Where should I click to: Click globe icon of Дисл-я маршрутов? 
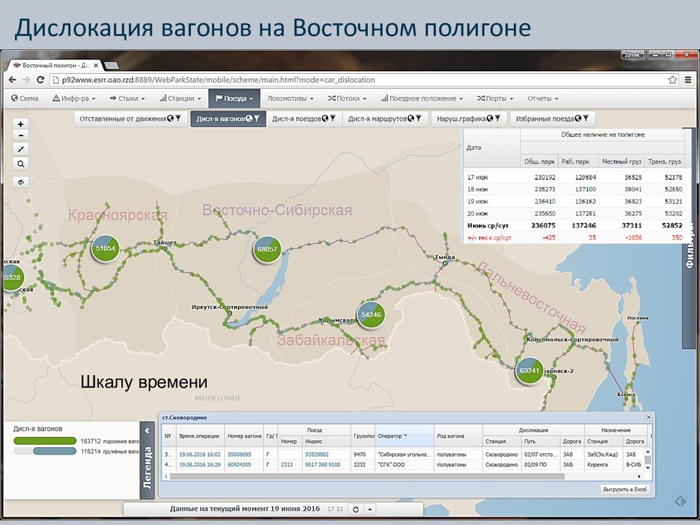pyautogui.click(x=411, y=119)
